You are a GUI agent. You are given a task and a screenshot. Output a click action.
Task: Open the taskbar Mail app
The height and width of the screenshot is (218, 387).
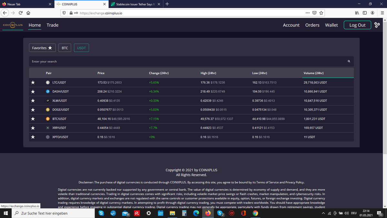coord(125,213)
